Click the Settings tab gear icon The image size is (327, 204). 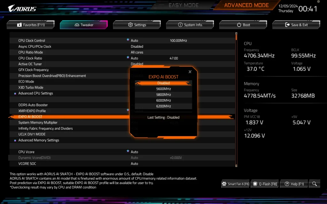click(x=130, y=25)
